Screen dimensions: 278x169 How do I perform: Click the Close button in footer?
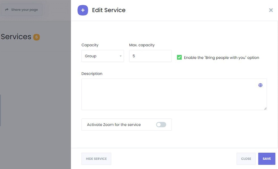click(x=246, y=159)
